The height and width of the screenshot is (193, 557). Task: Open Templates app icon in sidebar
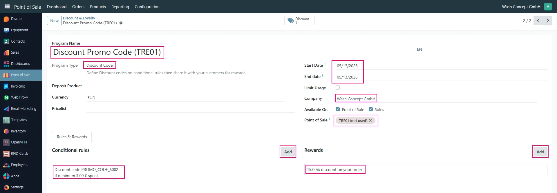(x=6, y=120)
